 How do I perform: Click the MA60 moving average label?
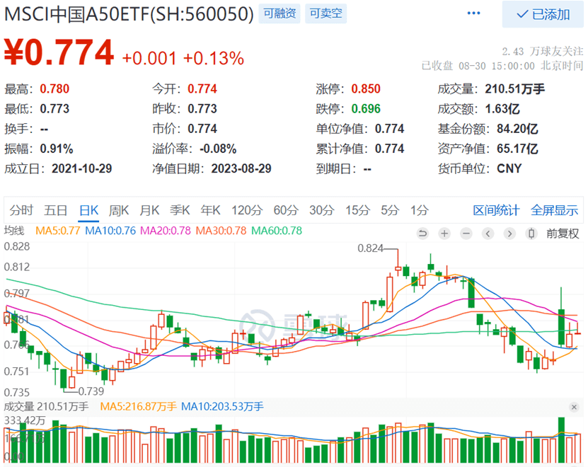point(277,231)
